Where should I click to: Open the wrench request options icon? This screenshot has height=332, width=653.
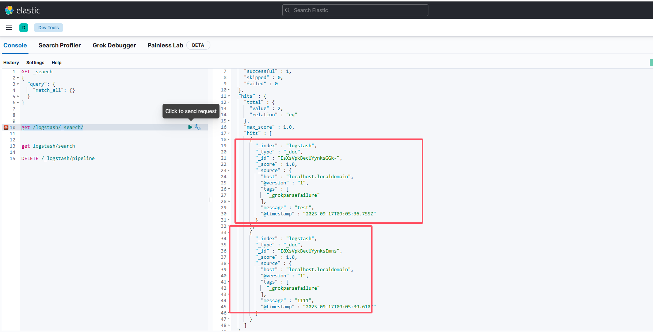pos(198,127)
